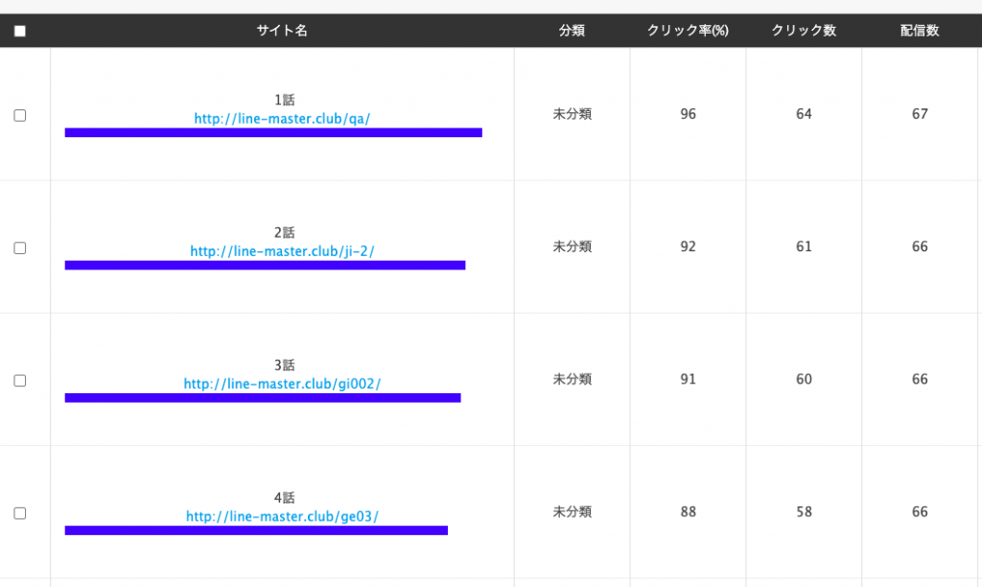This screenshot has width=982, height=587.
Task: Click delivery count 66 in 3話 row
Action: 920,379
